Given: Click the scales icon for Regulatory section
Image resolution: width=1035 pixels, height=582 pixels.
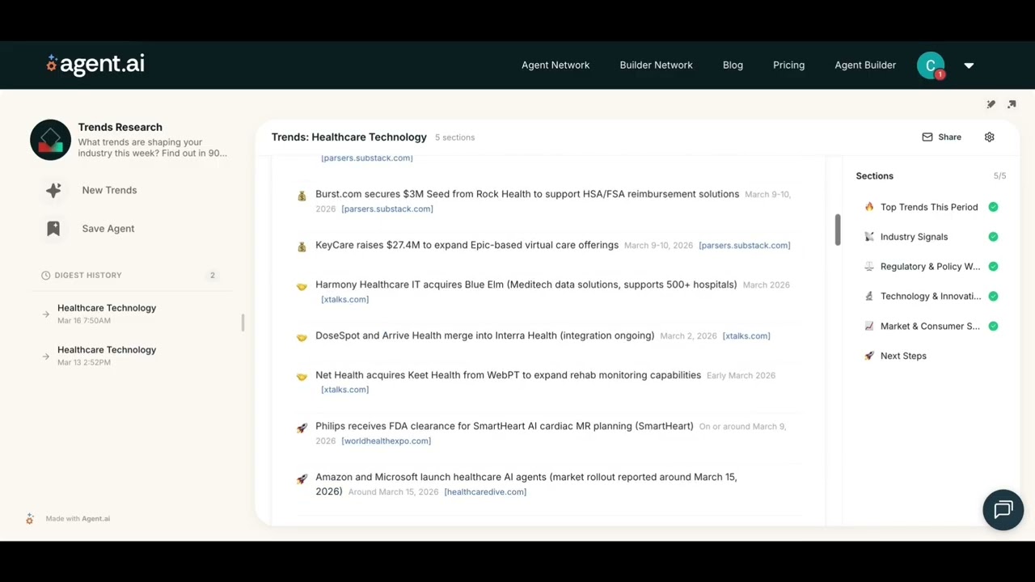Looking at the screenshot, I should 869,267.
